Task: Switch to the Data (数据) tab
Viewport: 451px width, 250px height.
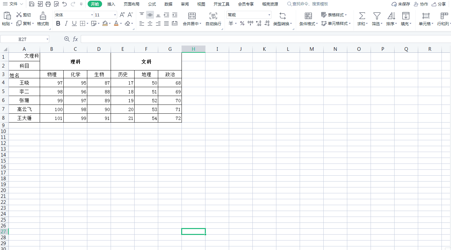Action: [x=168, y=4]
